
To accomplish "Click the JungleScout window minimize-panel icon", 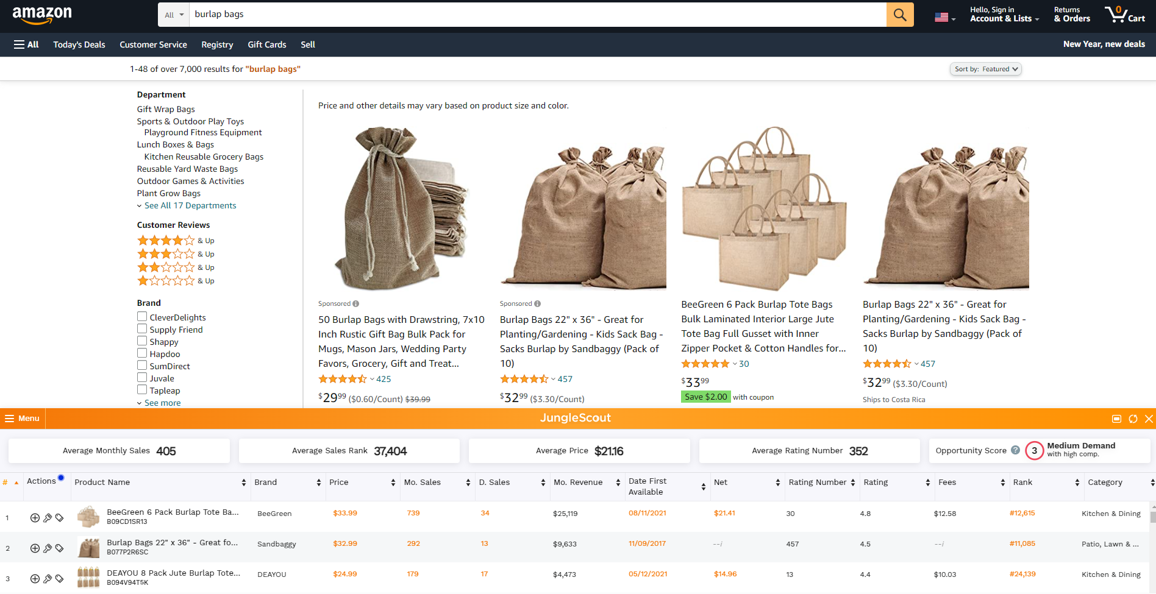I will point(1116,419).
